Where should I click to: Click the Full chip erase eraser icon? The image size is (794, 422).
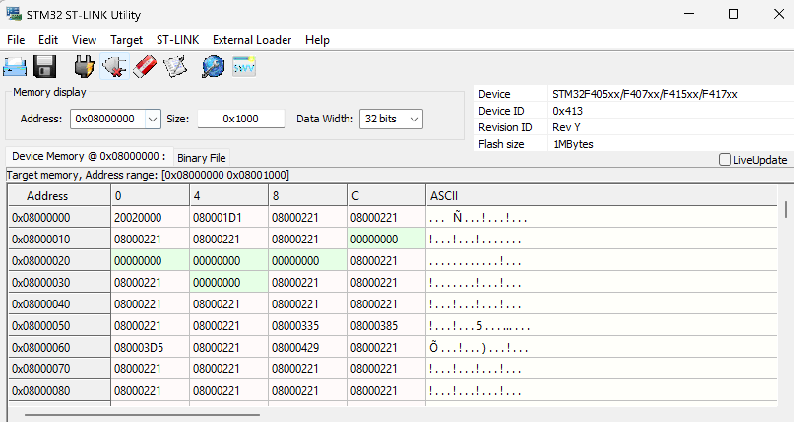point(145,66)
